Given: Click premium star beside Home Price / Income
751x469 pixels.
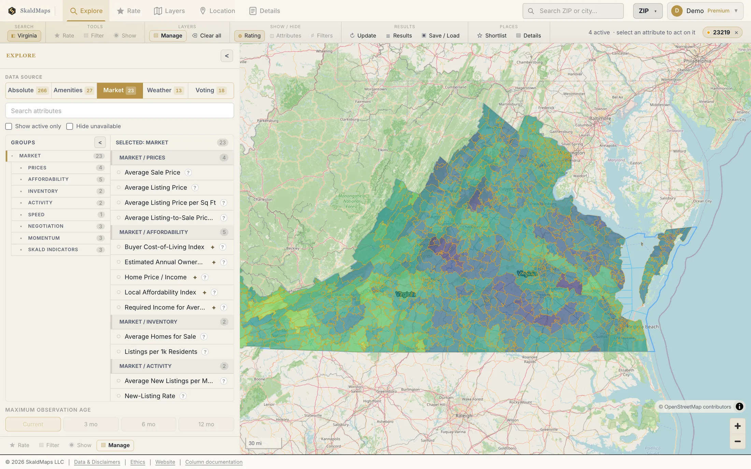Looking at the screenshot, I should (x=195, y=277).
